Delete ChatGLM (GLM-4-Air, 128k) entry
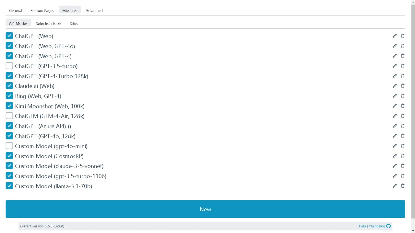This screenshot has width=415, height=233. click(x=403, y=116)
